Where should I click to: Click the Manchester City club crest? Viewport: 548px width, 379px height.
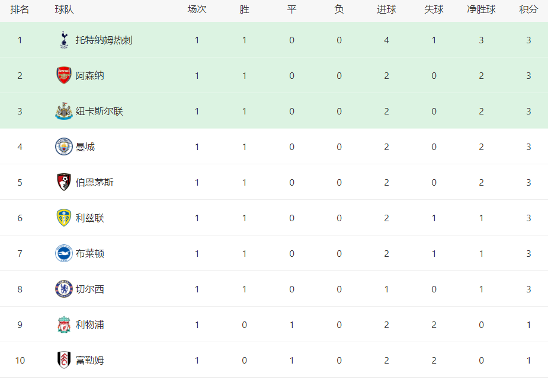[64, 146]
